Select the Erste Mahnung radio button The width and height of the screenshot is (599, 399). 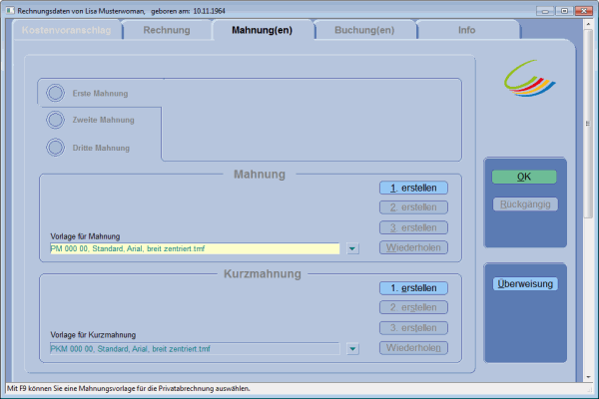[x=56, y=94]
